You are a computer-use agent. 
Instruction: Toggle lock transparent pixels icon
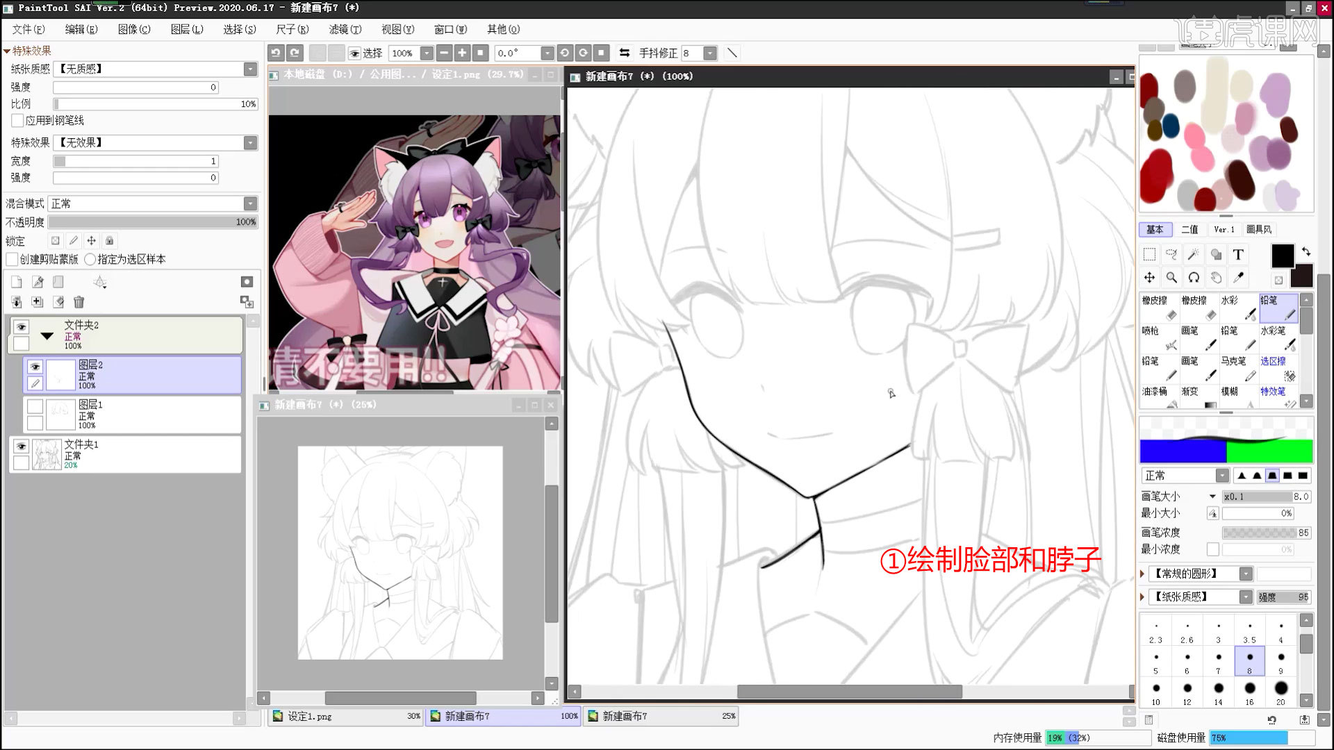click(x=55, y=241)
